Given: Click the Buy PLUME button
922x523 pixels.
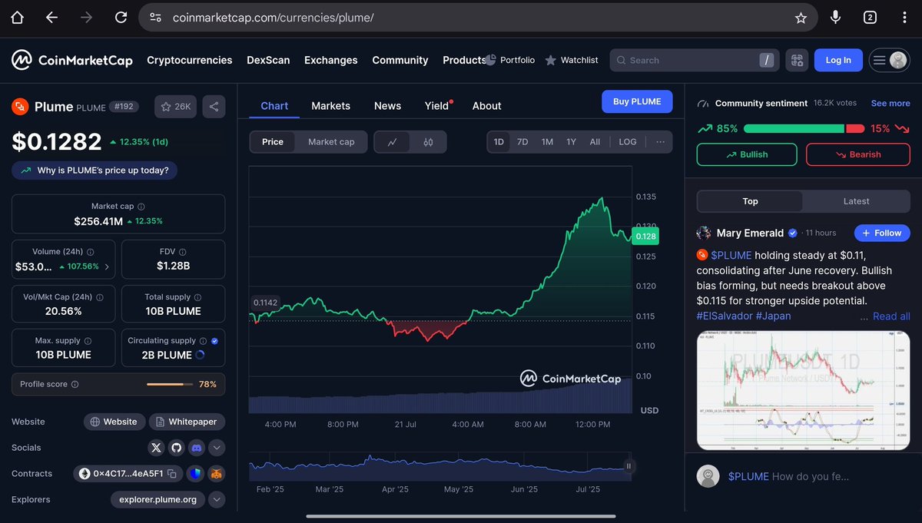Looking at the screenshot, I should coord(637,101).
